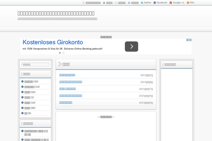Open the sidebar category with count (2)
This screenshot has height=141, width=212.
tap(28, 97)
